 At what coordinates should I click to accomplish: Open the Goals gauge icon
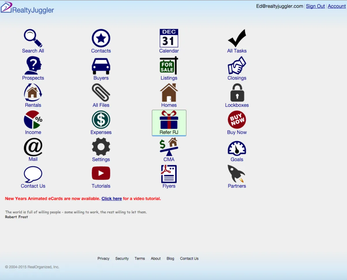[237, 148]
